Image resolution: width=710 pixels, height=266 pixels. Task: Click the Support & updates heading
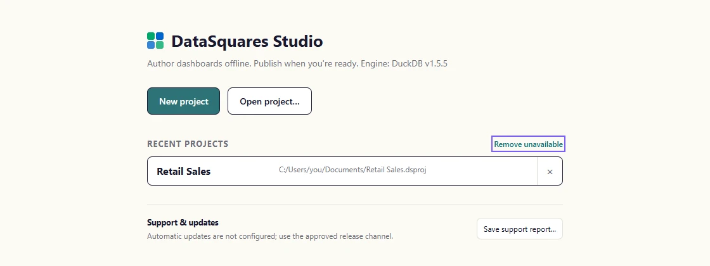[183, 222]
